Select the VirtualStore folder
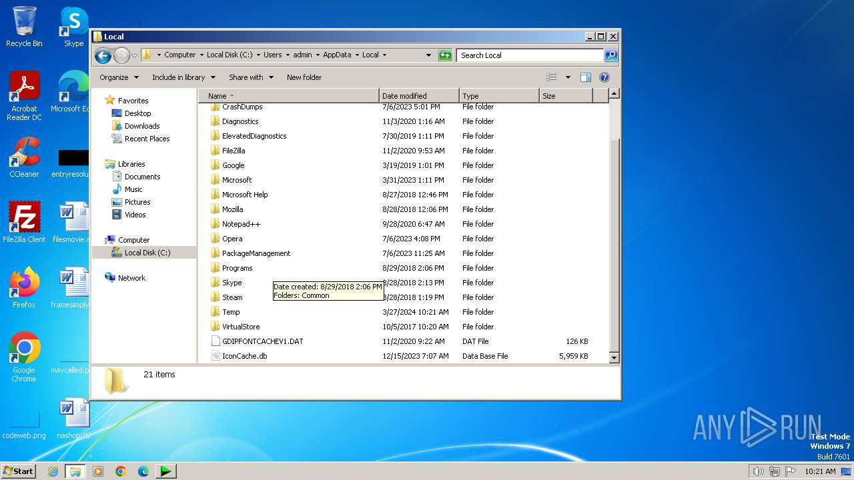Image resolution: width=854 pixels, height=480 pixels. point(241,327)
